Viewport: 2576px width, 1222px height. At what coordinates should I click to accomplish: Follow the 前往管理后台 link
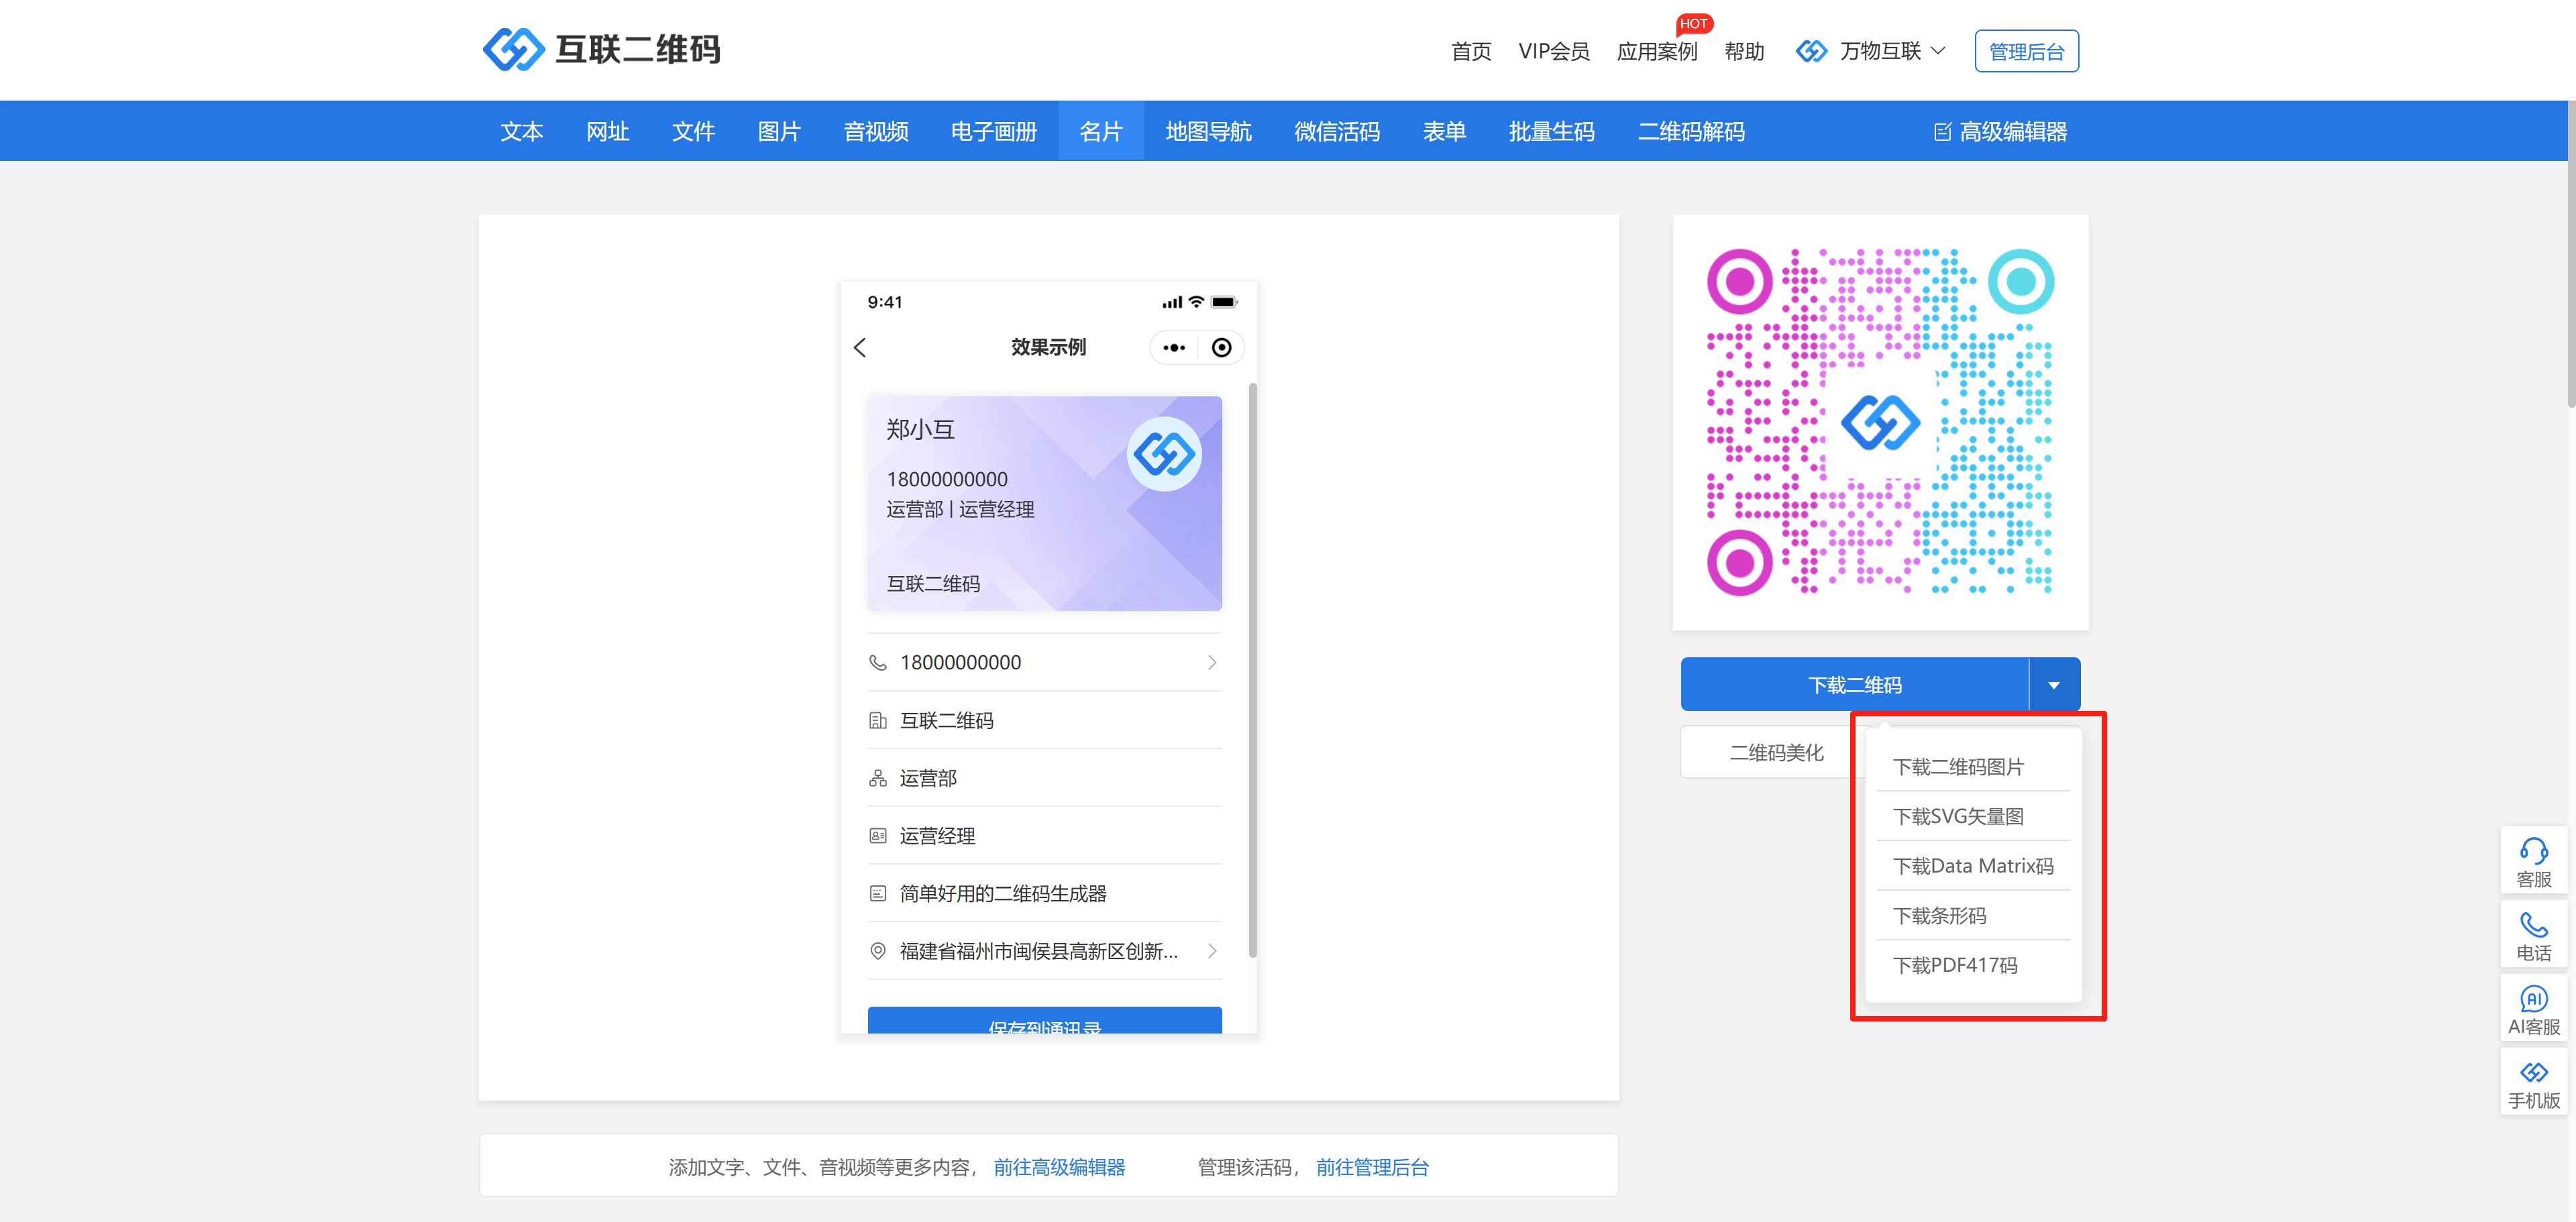click(x=1372, y=1167)
